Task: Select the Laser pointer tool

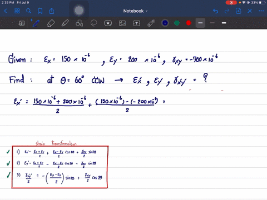Action: (151, 23)
